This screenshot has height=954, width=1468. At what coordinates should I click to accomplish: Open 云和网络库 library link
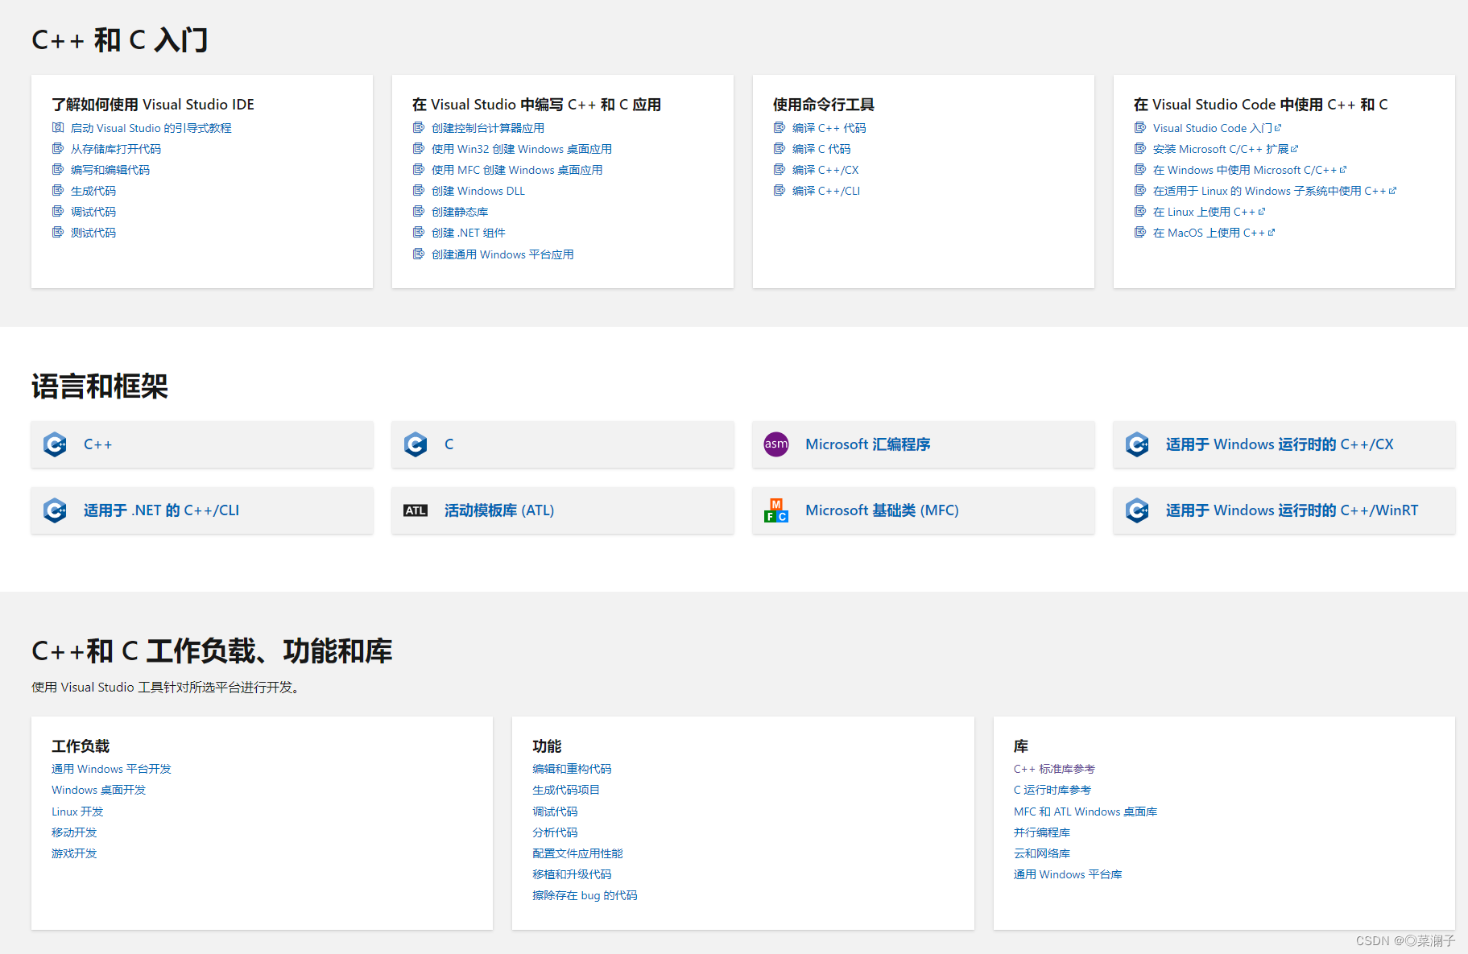1042,853
